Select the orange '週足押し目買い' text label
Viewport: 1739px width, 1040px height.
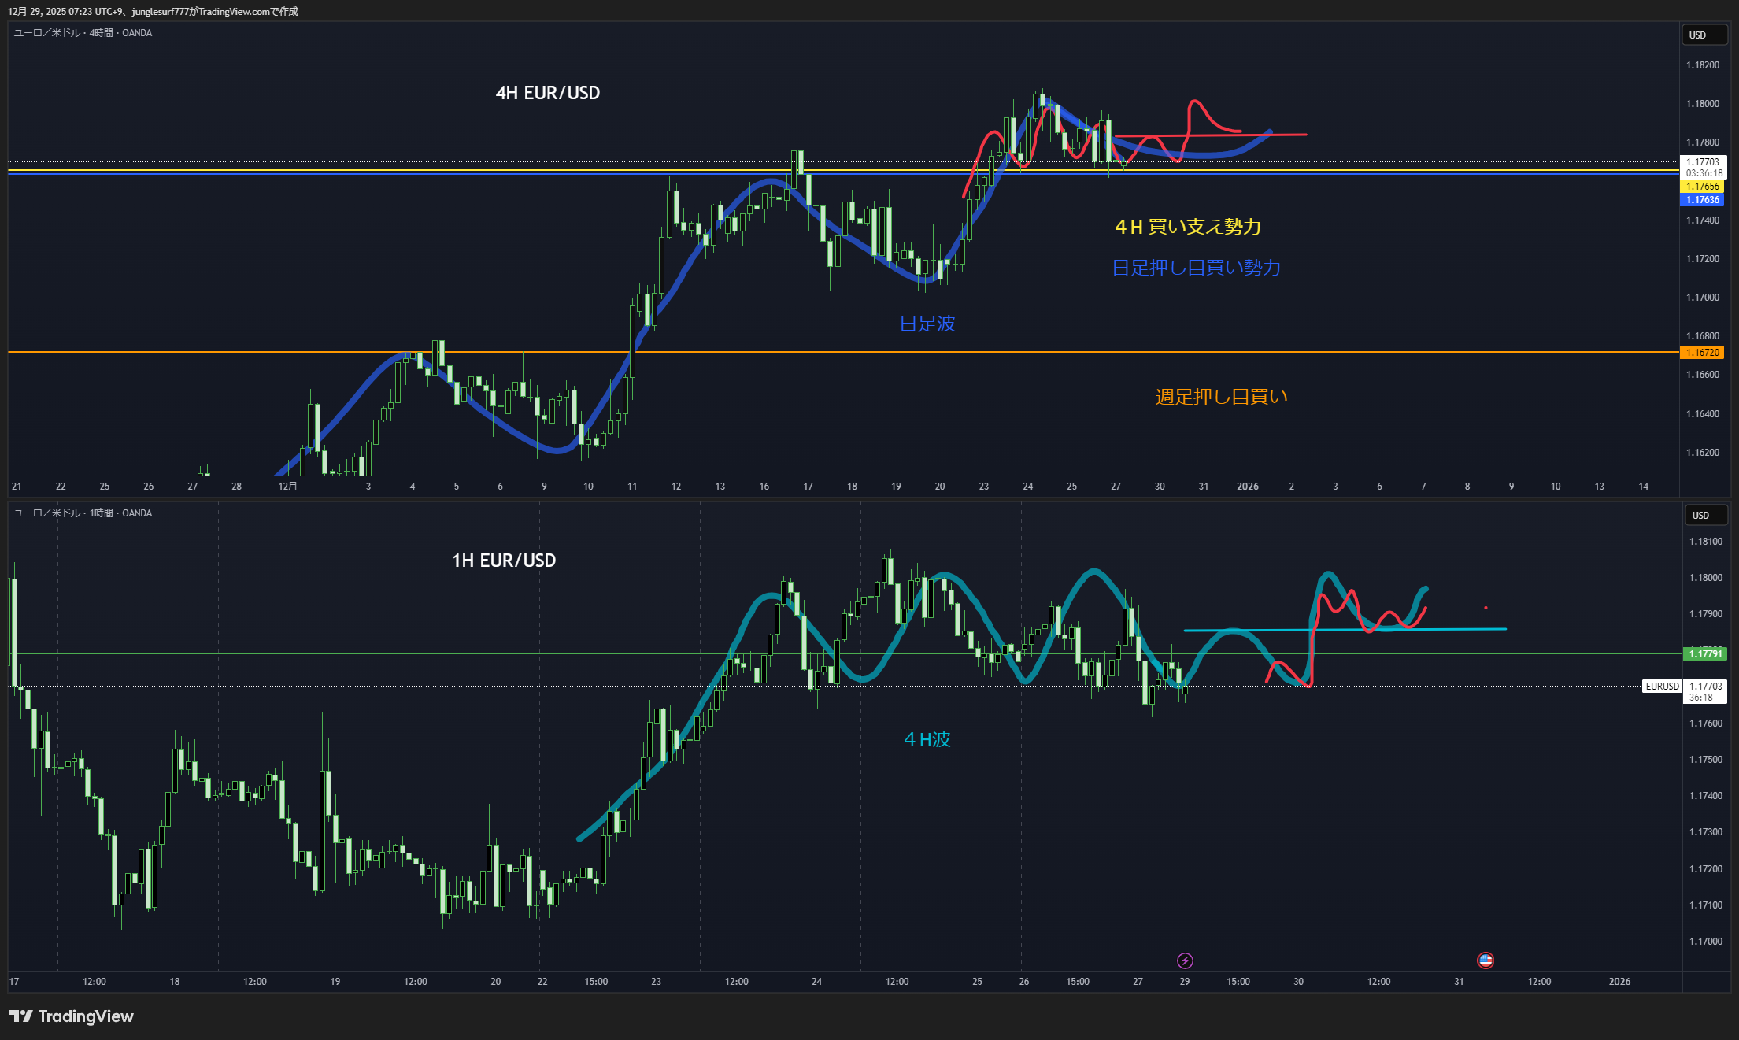[x=1221, y=397]
